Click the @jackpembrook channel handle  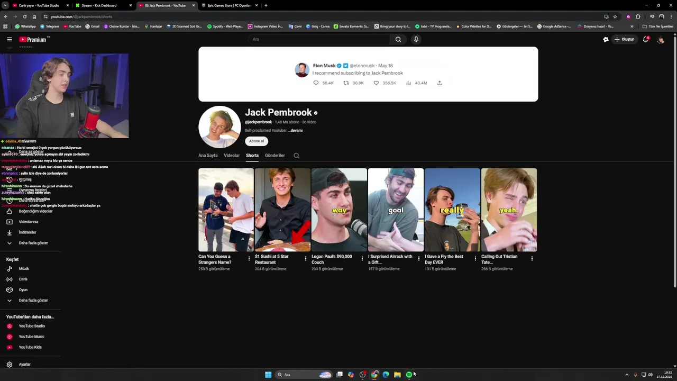(259, 122)
